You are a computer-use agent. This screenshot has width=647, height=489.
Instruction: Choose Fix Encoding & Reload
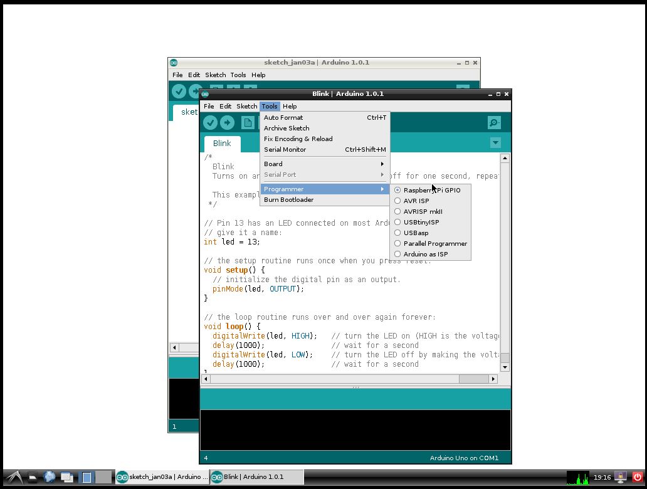324,139
